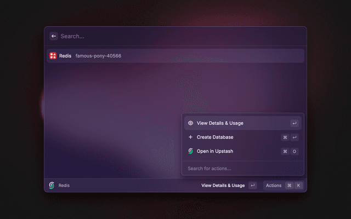The width and height of the screenshot is (351, 219).
Task: Click the K key badge next to Actions
Action: (x=298, y=186)
